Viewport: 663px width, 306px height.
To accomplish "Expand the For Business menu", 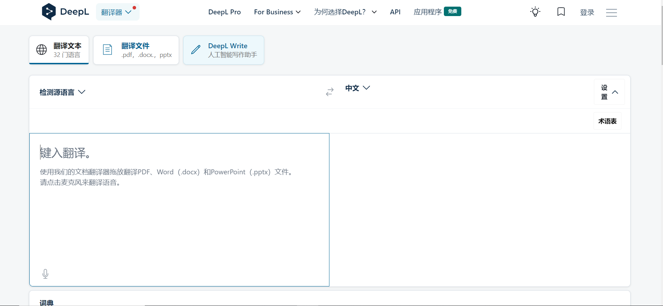I will click(277, 12).
